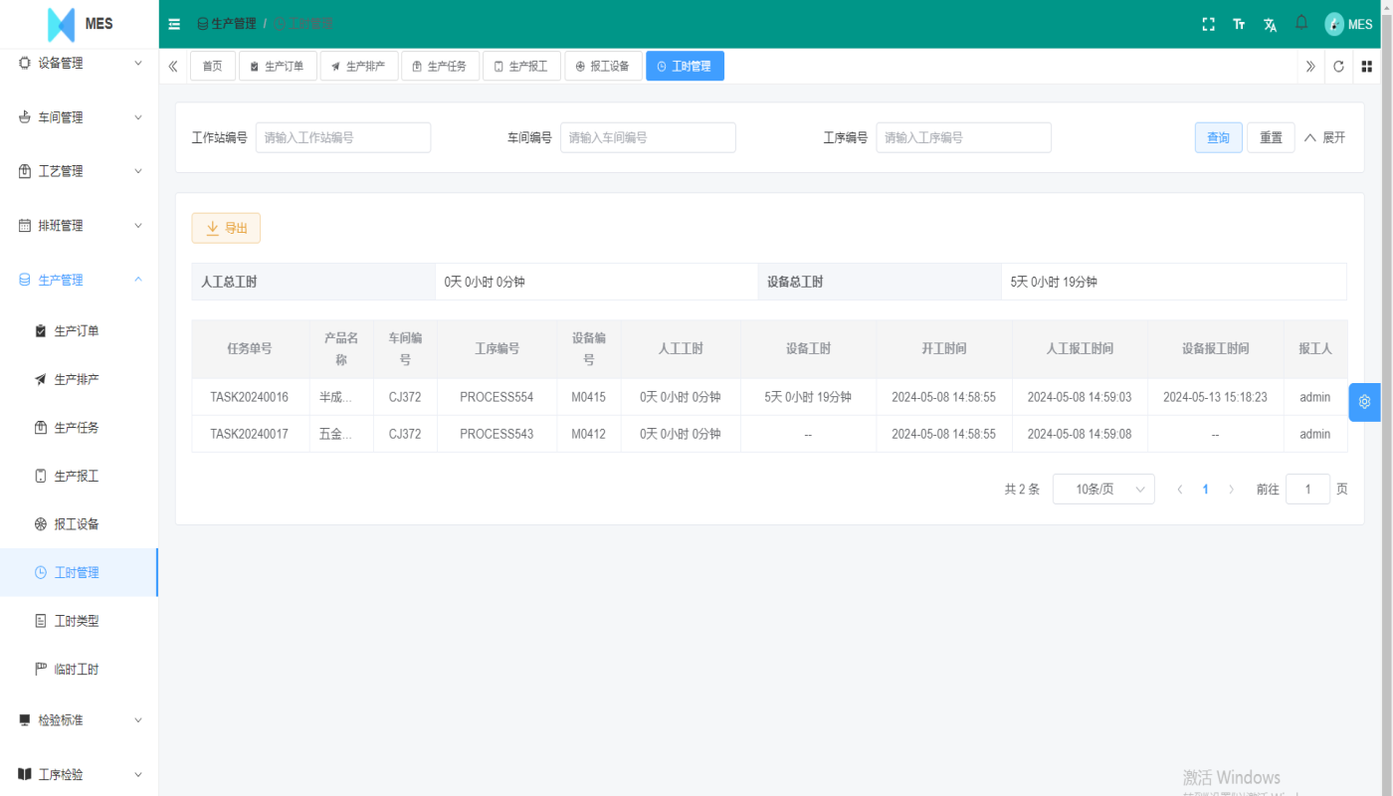This screenshot has height=796, width=1393.
Task: Open 报工设备 in the sidebar
Action: (80, 524)
